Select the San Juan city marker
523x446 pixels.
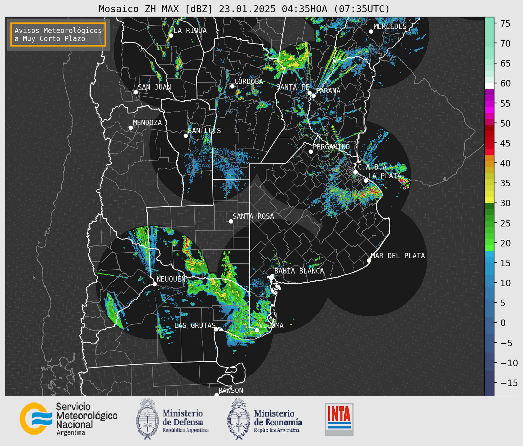(x=135, y=92)
